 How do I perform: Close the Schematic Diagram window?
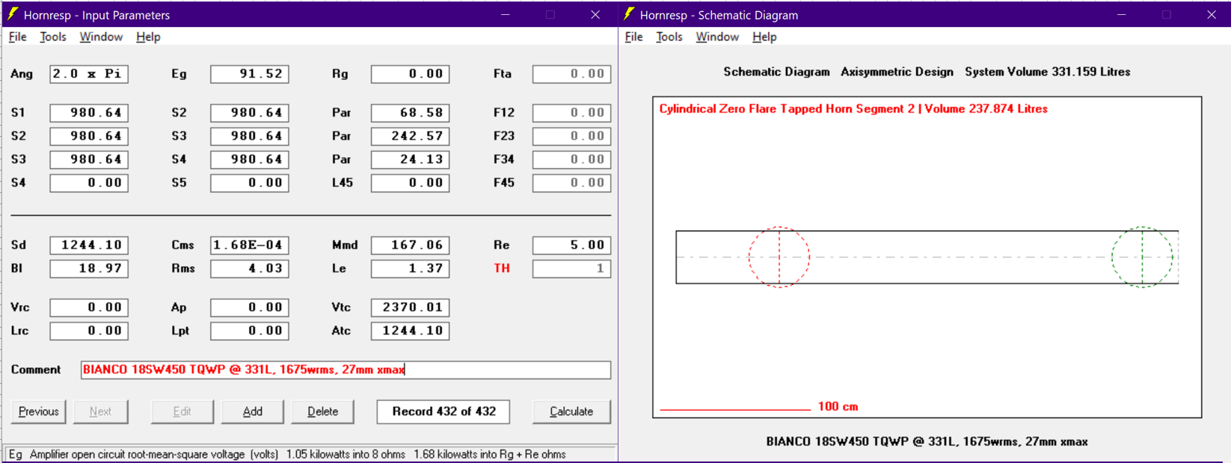pyautogui.click(x=1212, y=14)
